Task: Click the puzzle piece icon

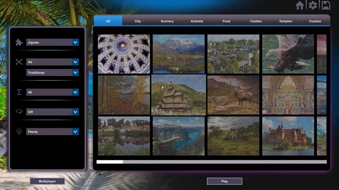Action: (x=19, y=42)
